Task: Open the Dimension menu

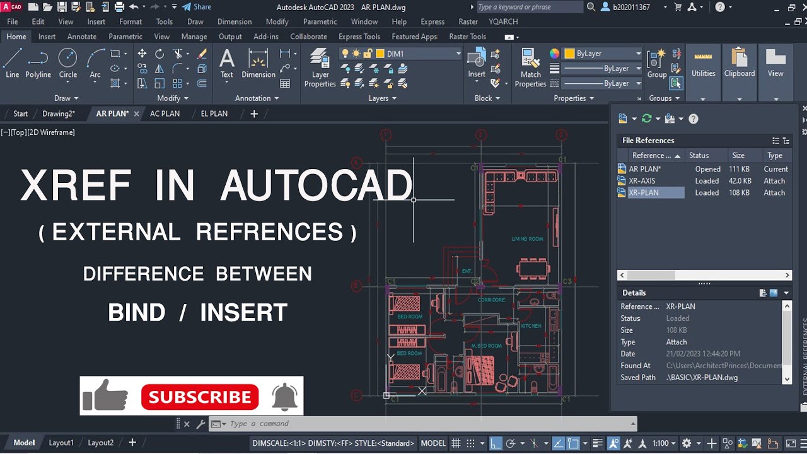Action: click(x=235, y=21)
